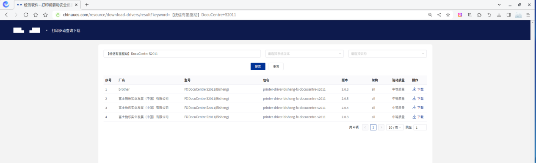Click the address bar URL
The height and width of the screenshot is (163, 536).
149,14
